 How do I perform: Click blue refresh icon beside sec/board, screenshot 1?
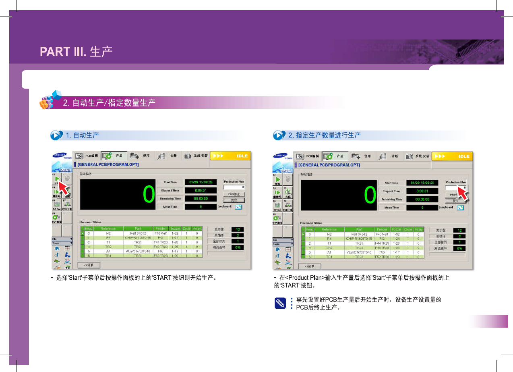click(239, 207)
